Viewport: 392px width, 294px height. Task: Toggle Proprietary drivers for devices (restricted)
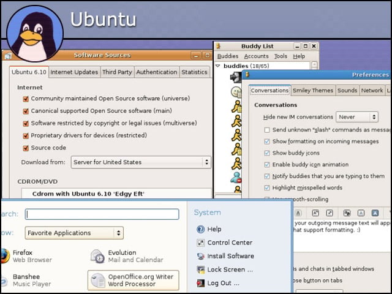(x=26, y=136)
